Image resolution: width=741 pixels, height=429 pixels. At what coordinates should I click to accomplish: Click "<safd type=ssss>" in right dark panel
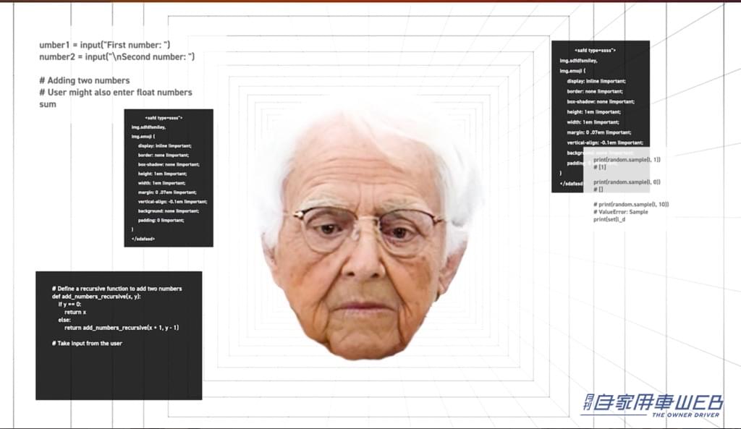(595, 51)
